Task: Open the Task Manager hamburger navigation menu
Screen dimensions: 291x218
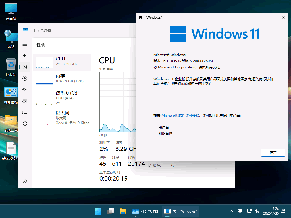Action: click(25, 44)
